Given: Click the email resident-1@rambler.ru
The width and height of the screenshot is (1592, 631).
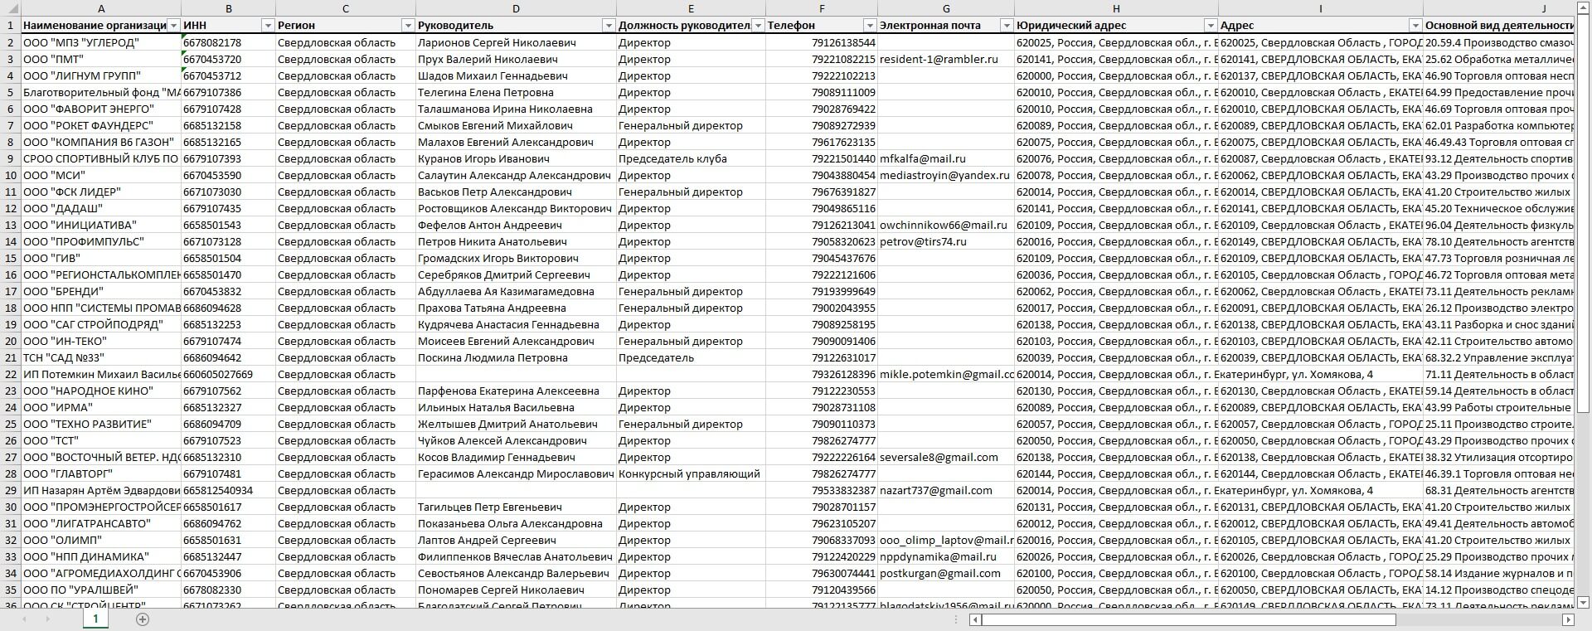Looking at the screenshot, I should coord(946,59).
